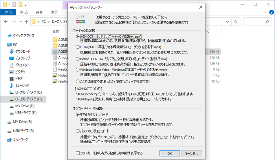The image size is (275, 160).
Task: Refresh the Explorer folder view
Action: click(236, 22)
